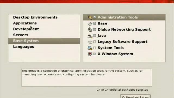174x98 pixels.
Task: Click the '14 of 14 optional packages selected' text
Action: point(123,90)
